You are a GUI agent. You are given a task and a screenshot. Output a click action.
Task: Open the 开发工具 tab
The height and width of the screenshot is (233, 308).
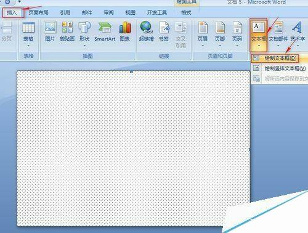pos(157,13)
